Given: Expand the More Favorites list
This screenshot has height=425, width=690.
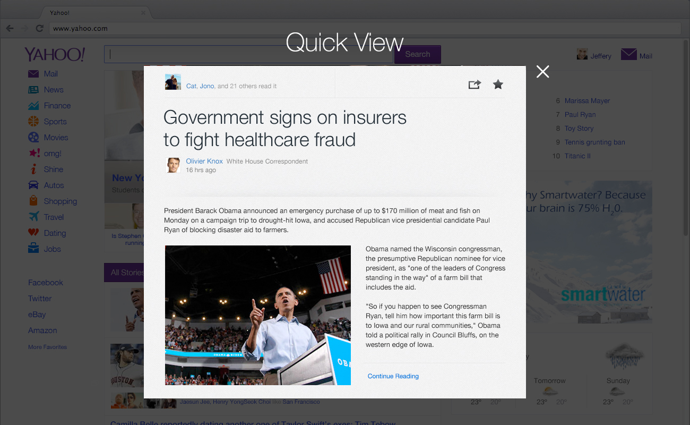Looking at the screenshot, I should [x=48, y=347].
